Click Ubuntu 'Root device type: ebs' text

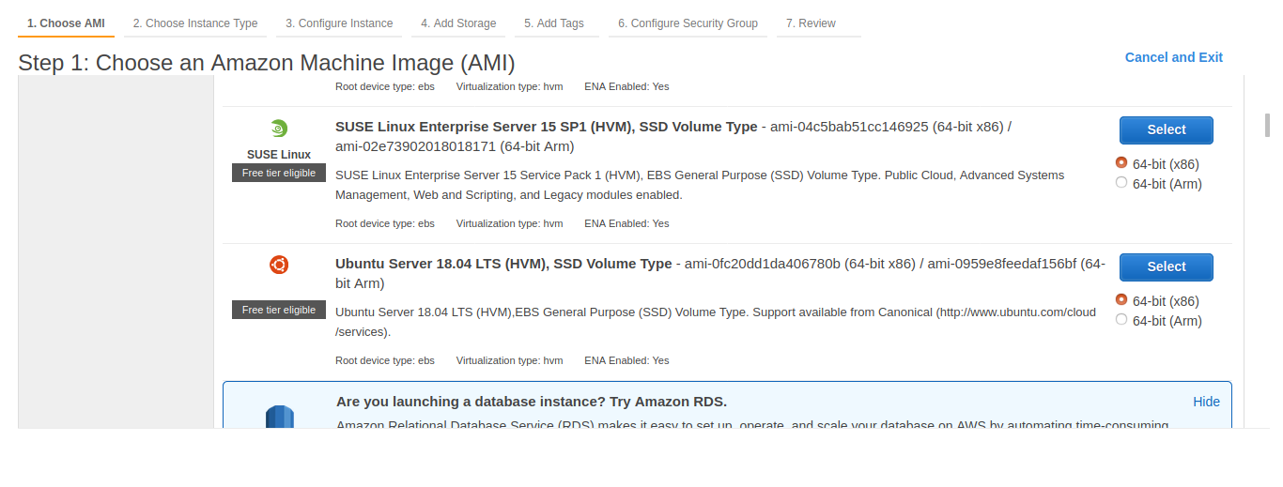pyautogui.click(x=385, y=360)
